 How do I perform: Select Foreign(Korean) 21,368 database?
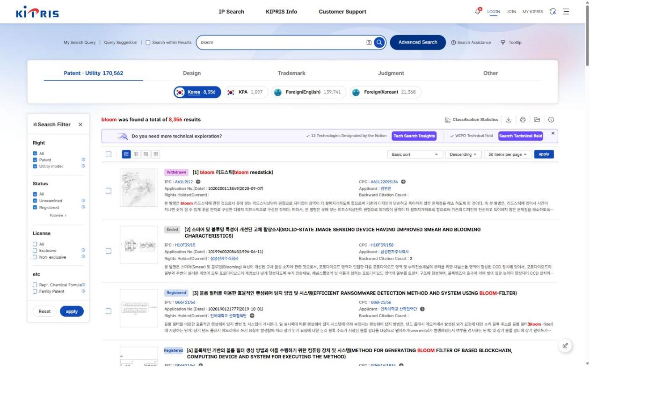click(386, 92)
